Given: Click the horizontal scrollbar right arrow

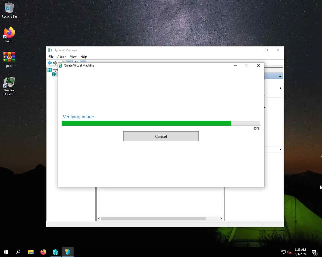Looking at the screenshot, I should (221, 218).
